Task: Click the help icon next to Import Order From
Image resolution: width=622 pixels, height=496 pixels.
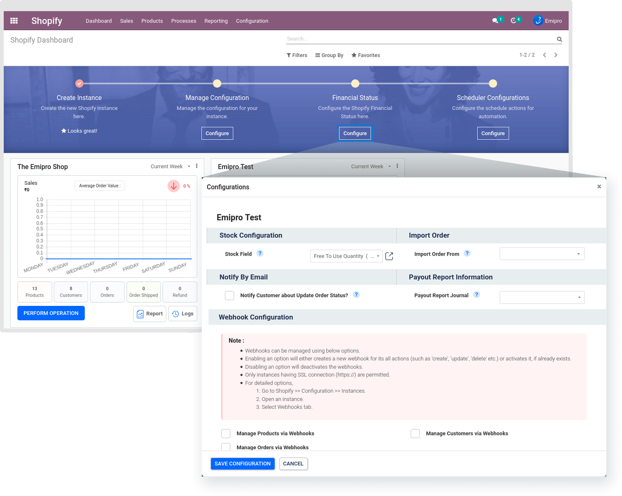Action: pos(467,253)
